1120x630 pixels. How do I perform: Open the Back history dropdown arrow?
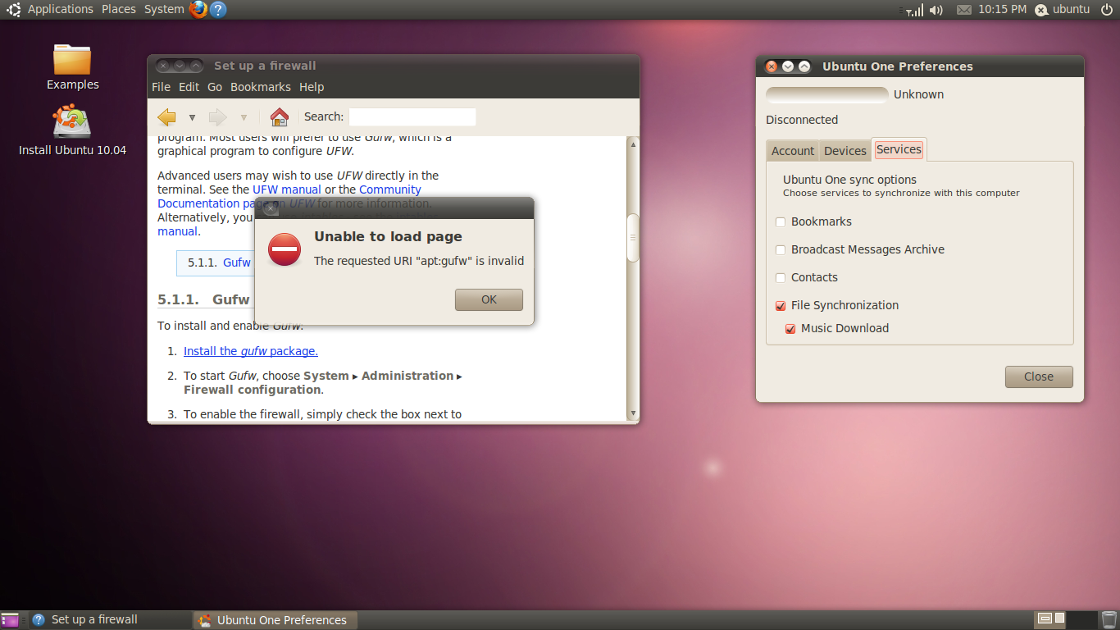click(192, 117)
